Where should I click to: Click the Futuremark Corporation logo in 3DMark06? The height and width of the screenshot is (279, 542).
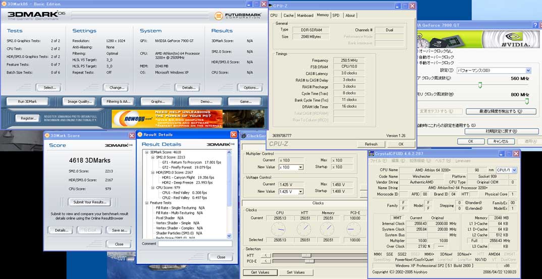[x=239, y=16]
